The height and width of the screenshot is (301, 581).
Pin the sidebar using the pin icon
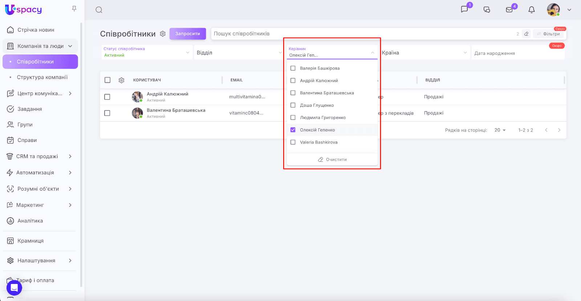(74, 9)
